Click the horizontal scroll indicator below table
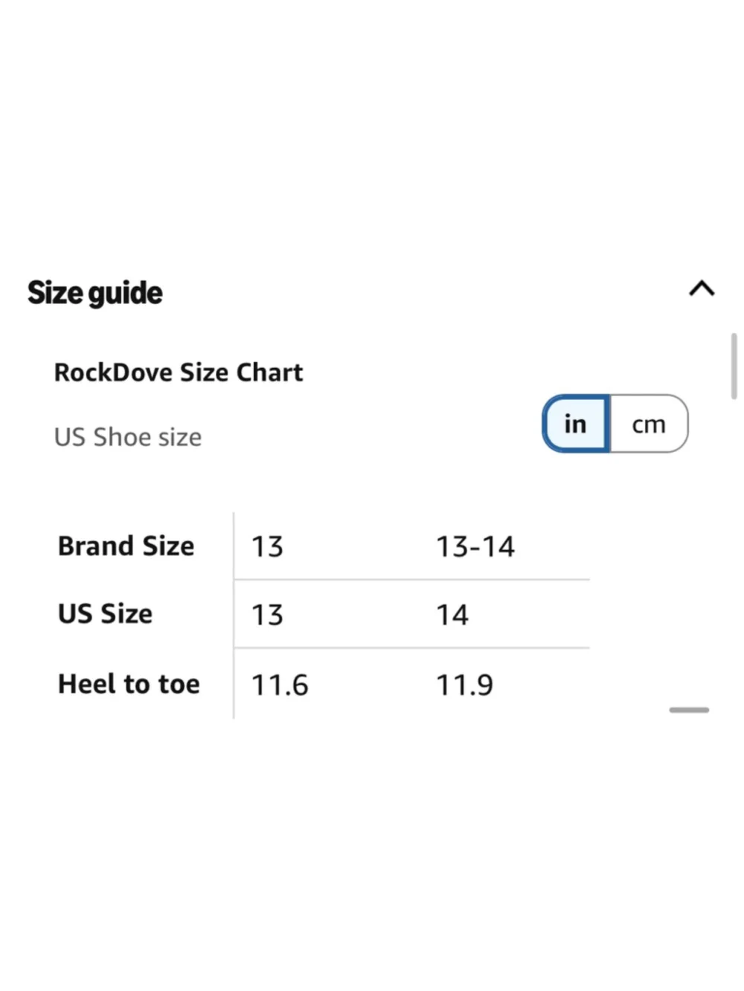Image resolution: width=744 pixels, height=991 pixels. 689,710
